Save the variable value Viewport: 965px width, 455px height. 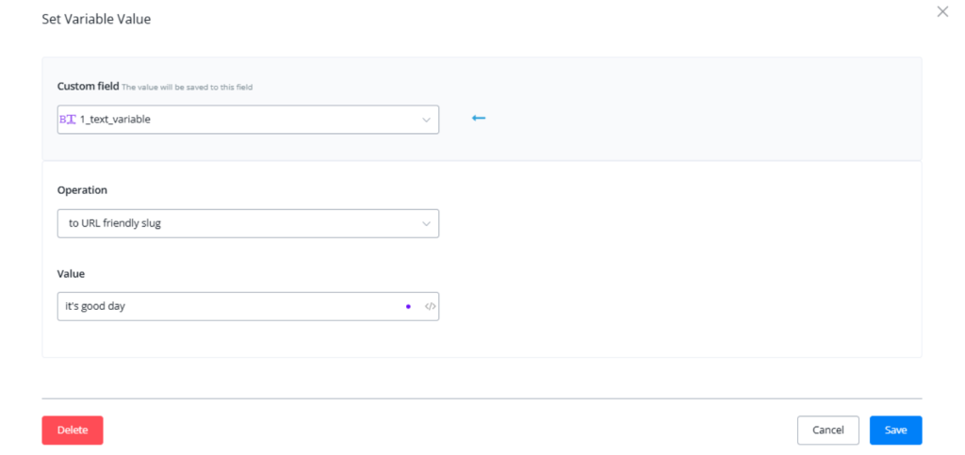[895, 431]
